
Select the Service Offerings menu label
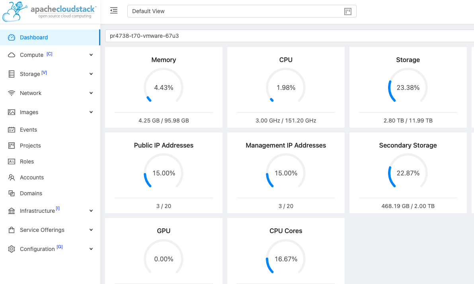[x=42, y=230]
